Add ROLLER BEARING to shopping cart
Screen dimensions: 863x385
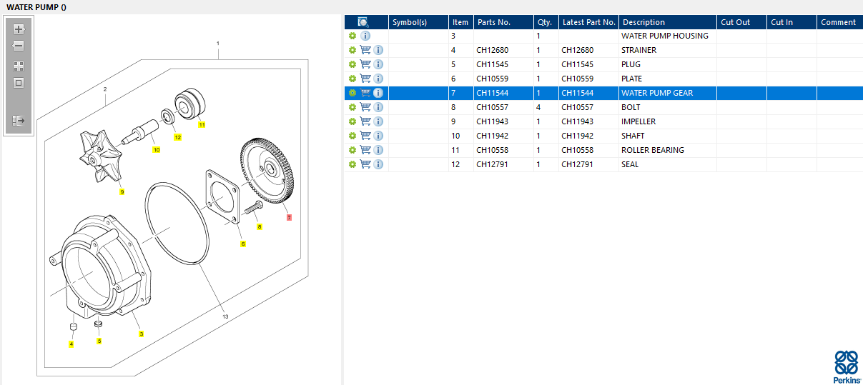[365, 150]
